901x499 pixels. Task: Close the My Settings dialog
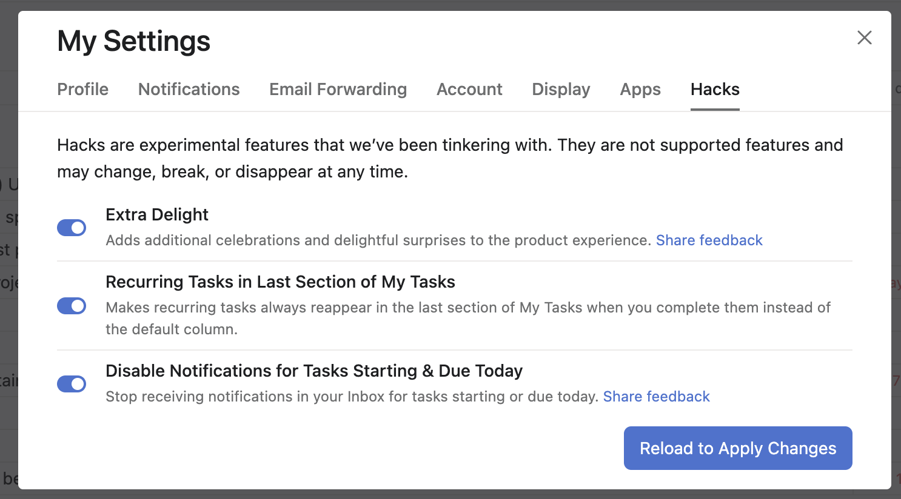tap(864, 38)
